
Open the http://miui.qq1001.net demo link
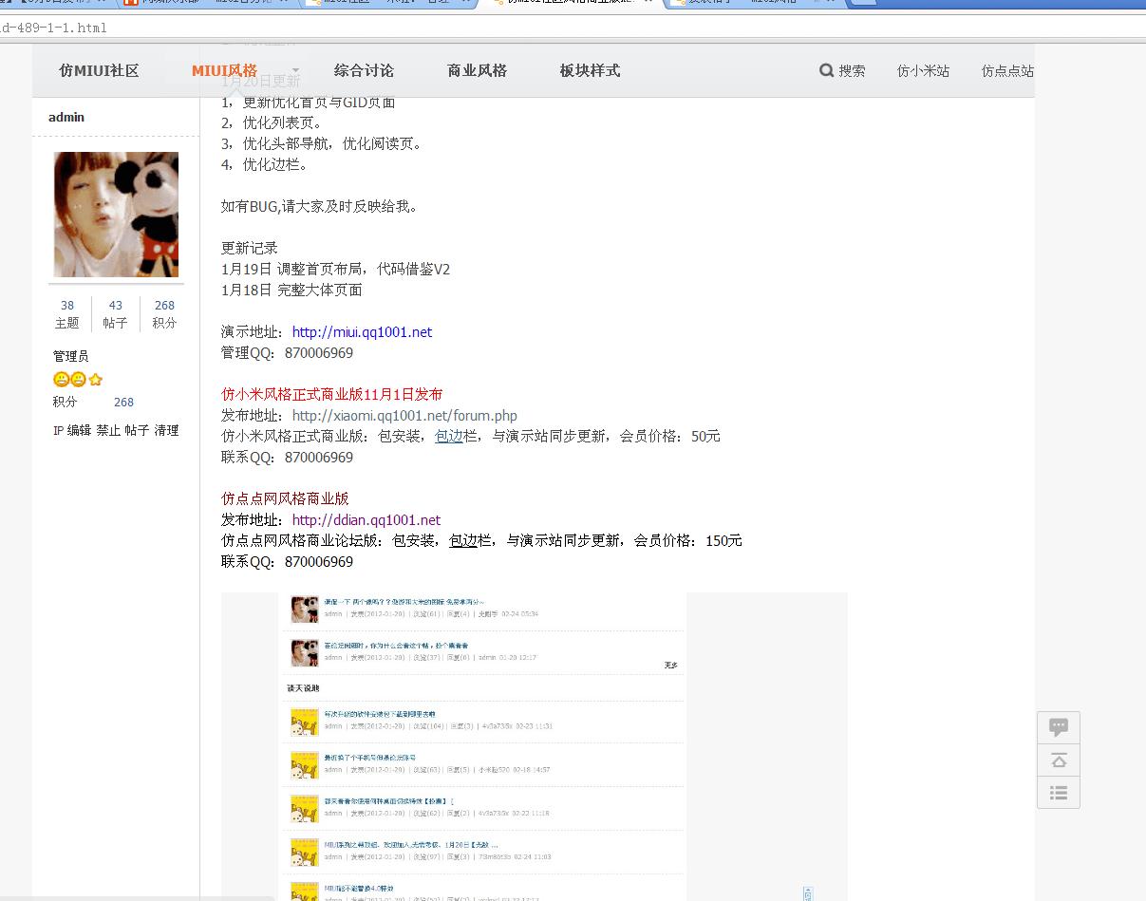362,332
